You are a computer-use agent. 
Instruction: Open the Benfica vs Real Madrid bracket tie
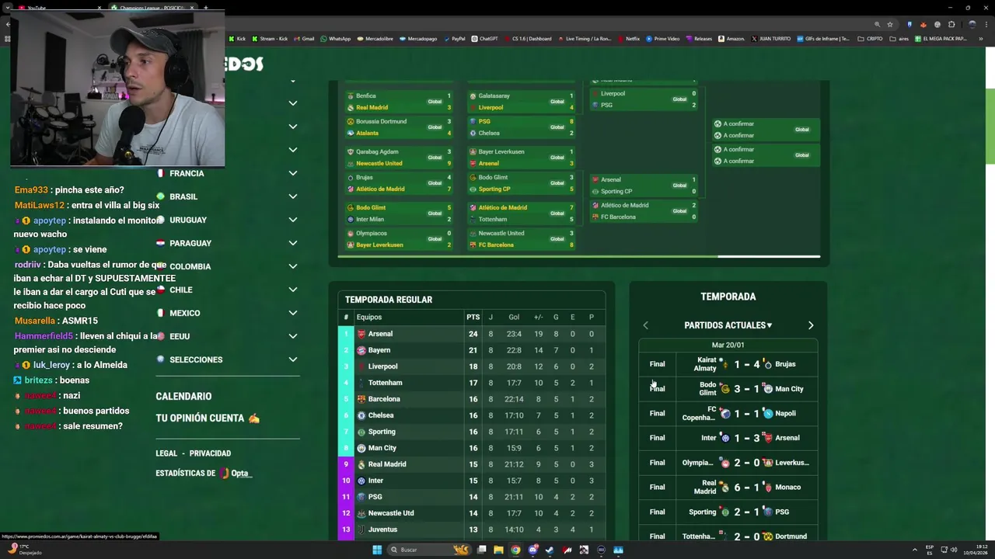point(400,102)
